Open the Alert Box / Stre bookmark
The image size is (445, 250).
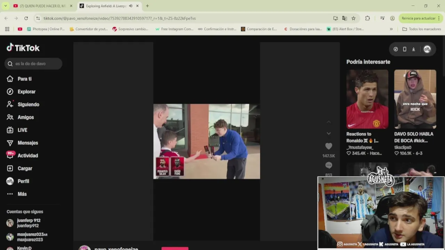click(345, 29)
